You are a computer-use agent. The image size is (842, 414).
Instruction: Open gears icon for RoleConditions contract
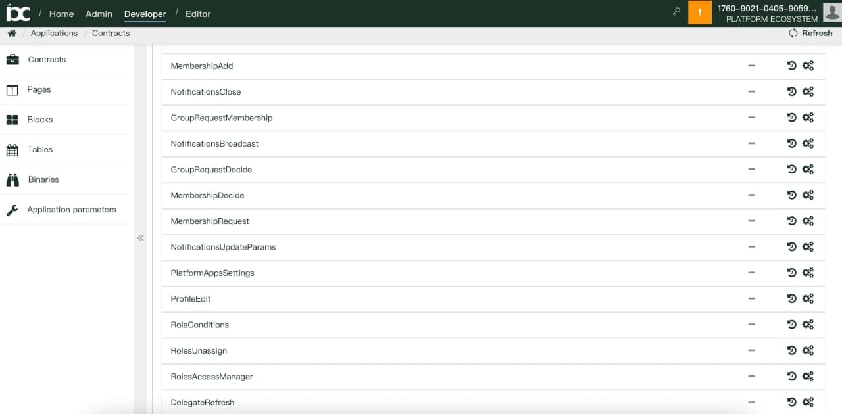click(x=808, y=325)
